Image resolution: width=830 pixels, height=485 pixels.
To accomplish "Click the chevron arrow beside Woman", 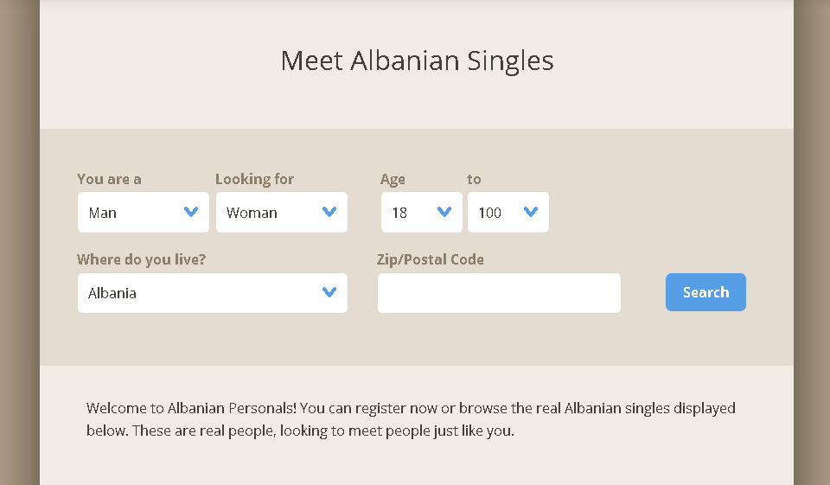I will 329,212.
